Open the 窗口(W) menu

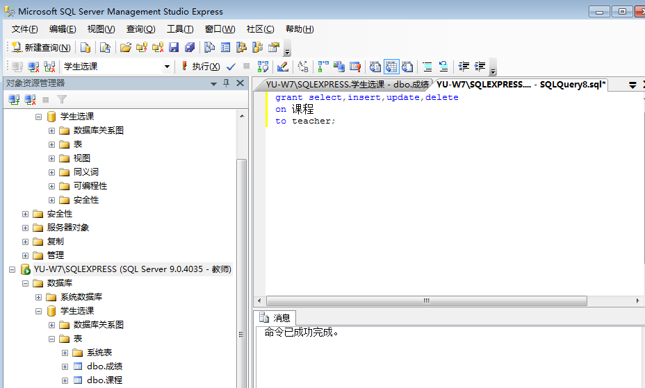coord(220,29)
